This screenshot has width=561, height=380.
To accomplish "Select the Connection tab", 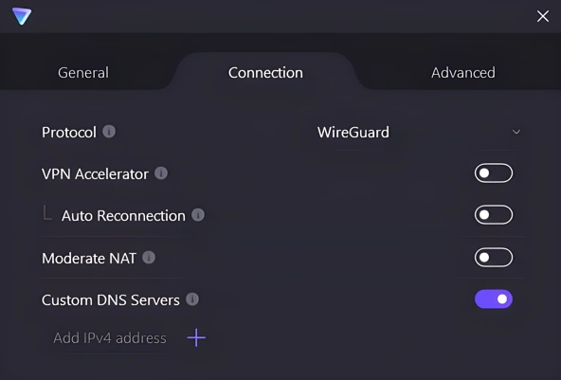I will [265, 73].
